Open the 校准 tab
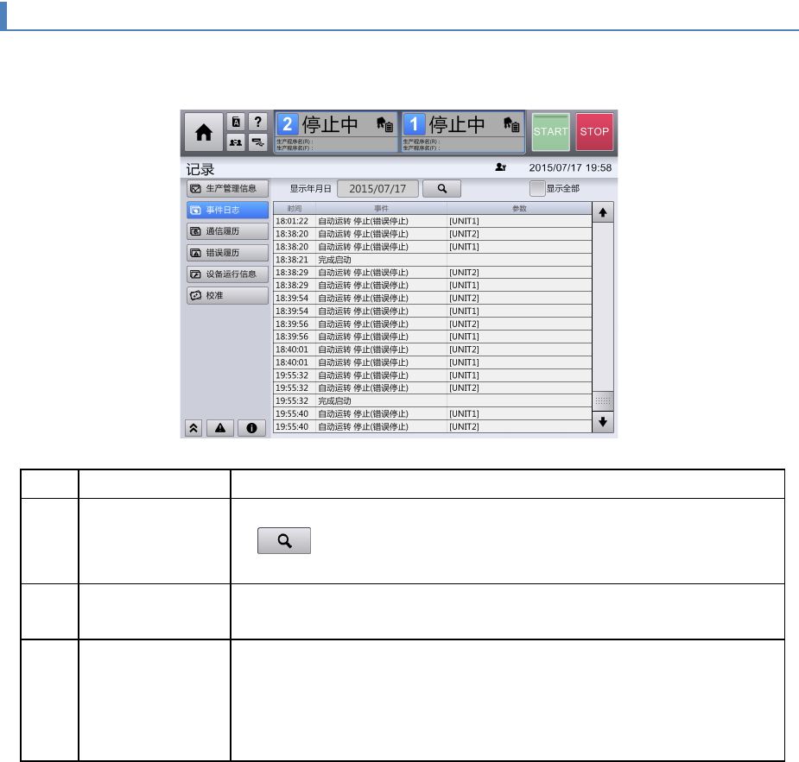This screenshot has height=762, width=799. 227,295
